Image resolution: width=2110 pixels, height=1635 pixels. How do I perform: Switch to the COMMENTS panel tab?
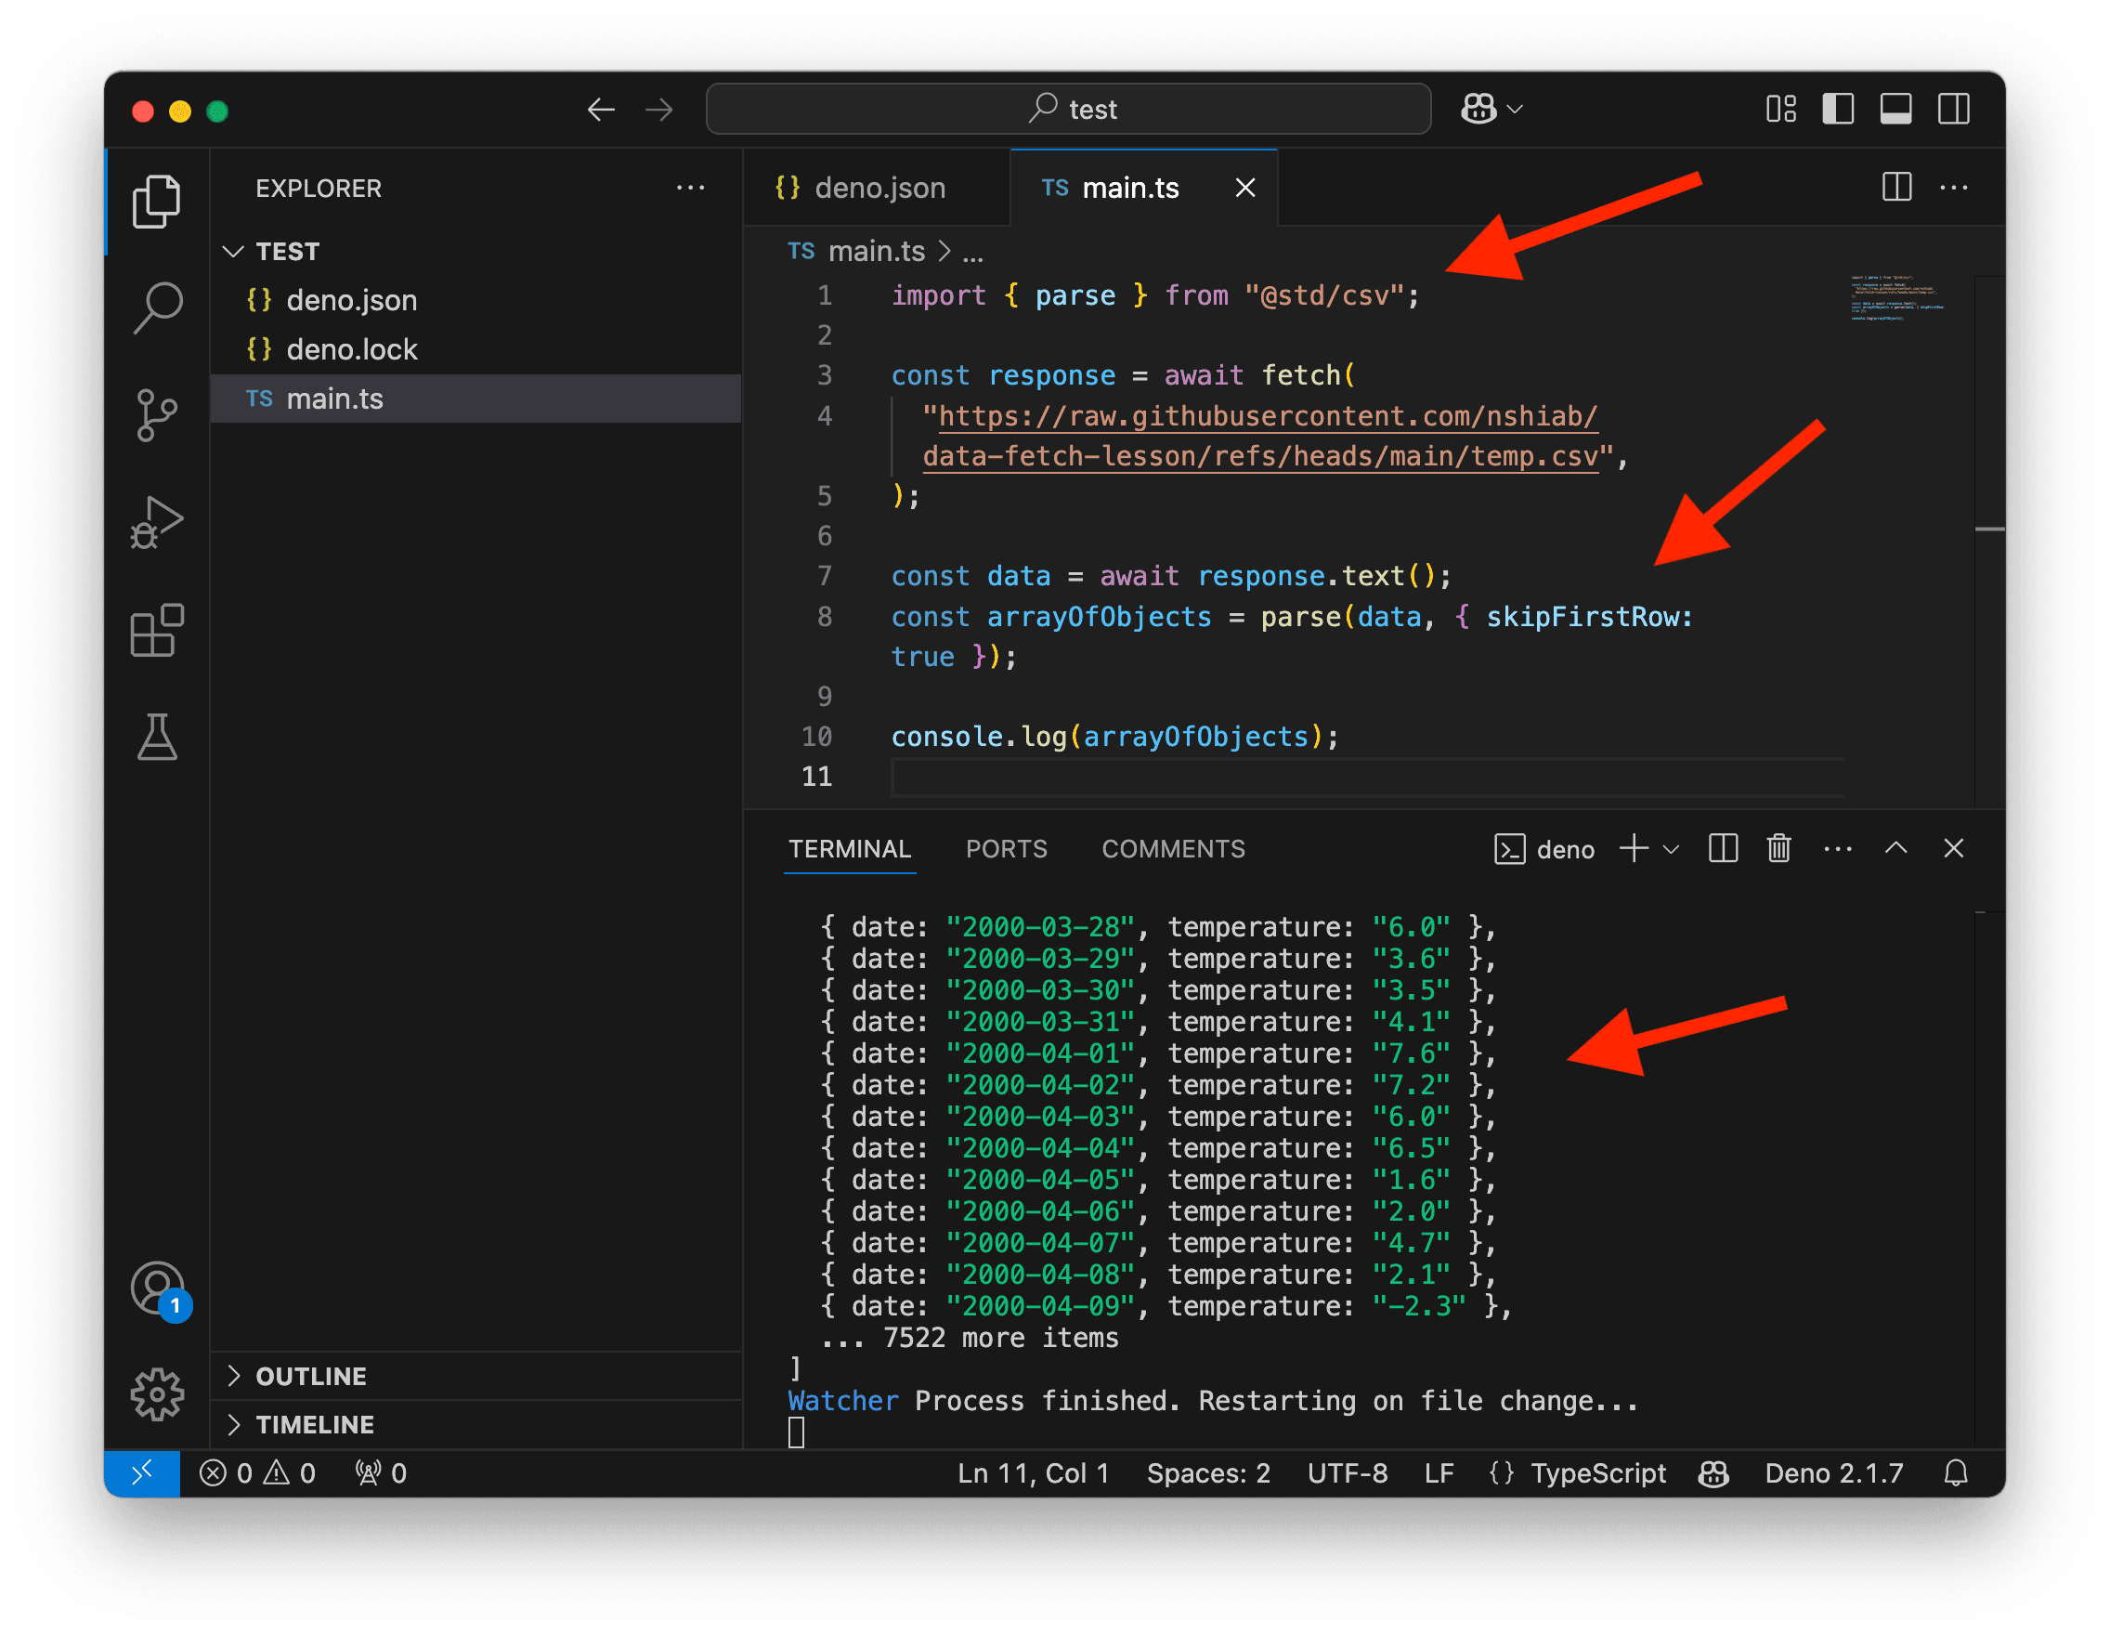(x=1173, y=848)
